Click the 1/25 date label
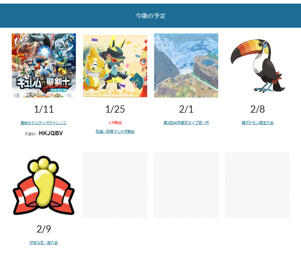Viewport: 301px width, 256px height. (x=115, y=109)
